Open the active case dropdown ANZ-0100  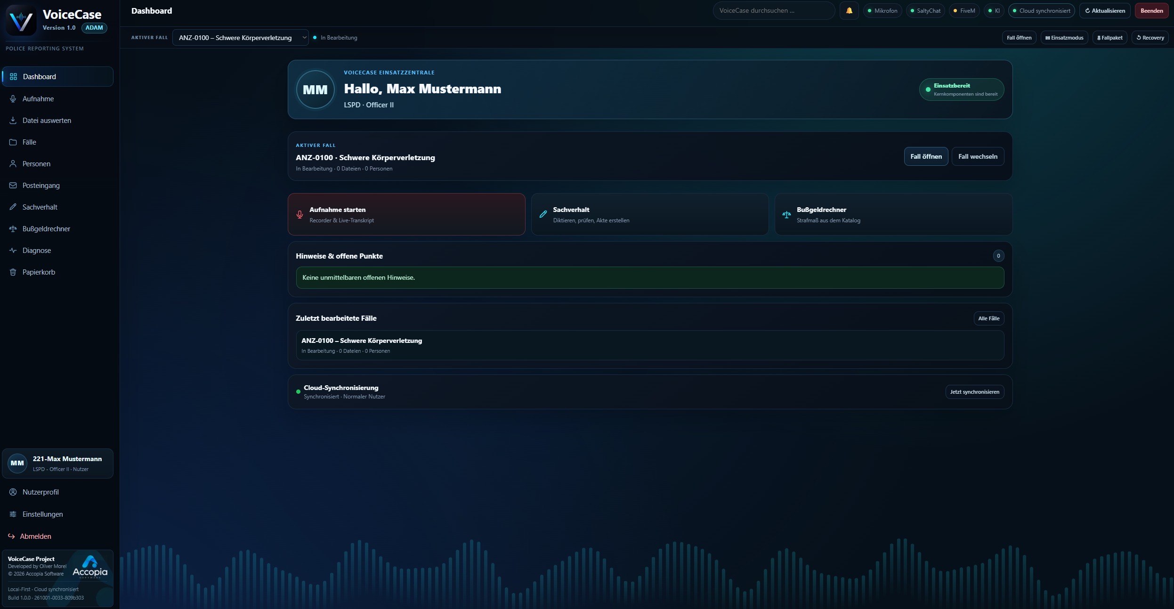tap(241, 38)
